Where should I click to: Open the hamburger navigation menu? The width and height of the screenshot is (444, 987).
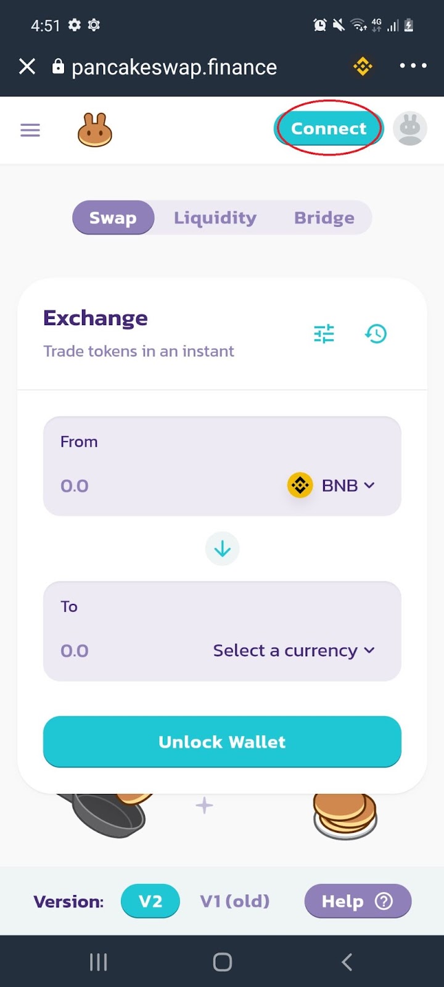(x=30, y=130)
